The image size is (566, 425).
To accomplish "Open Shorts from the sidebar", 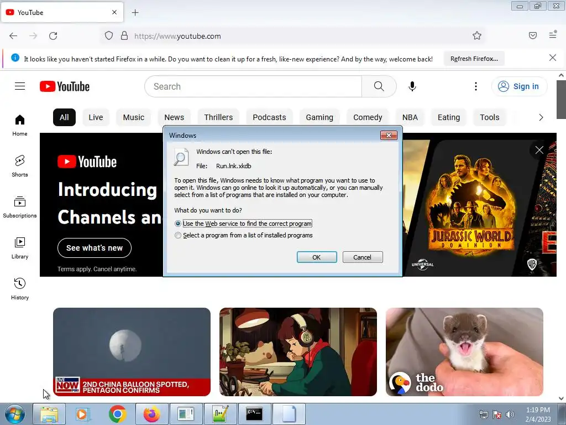I will click(20, 166).
